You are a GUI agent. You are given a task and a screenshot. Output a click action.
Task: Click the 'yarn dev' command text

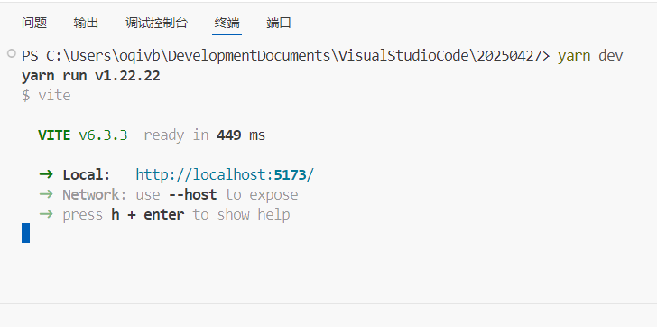(590, 56)
